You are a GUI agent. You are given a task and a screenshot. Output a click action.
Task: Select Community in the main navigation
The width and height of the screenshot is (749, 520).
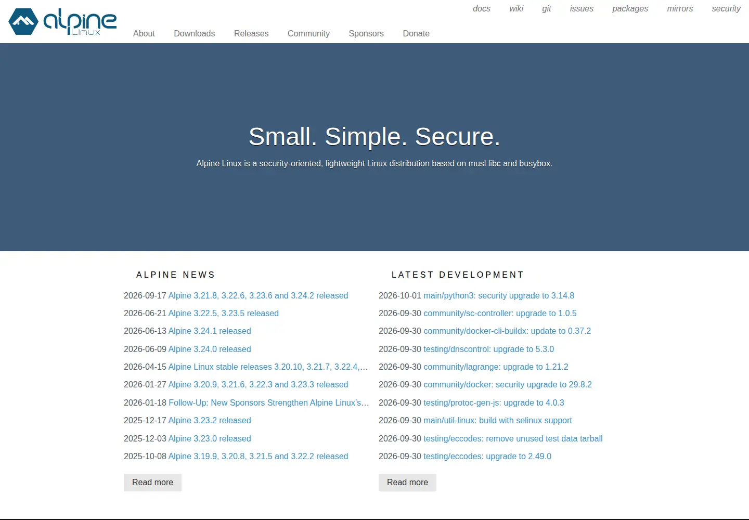(x=308, y=33)
